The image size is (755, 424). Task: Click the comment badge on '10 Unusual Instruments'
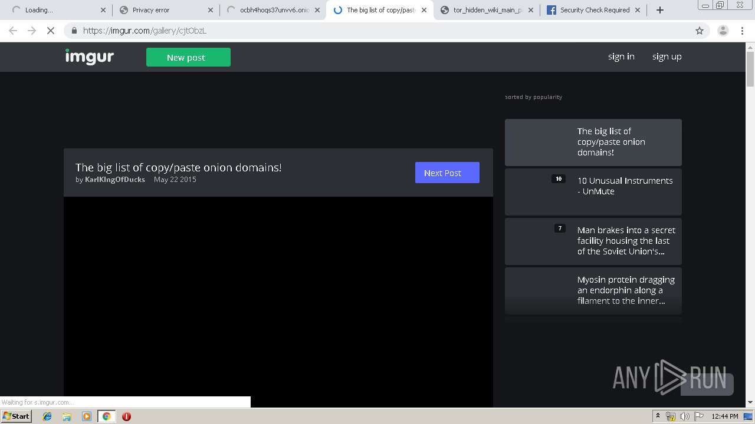(x=559, y=179)
